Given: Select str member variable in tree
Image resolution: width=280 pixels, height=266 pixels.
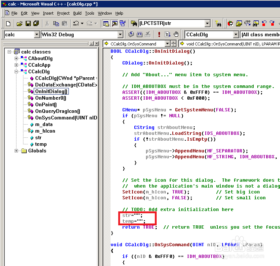Looking at the screenshot, I should tap(38, 138).
